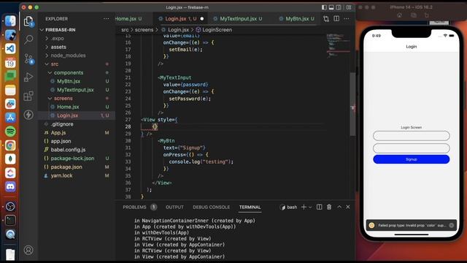The image size is (467, 263).
Task: Collapse the src folder
Action: tap(55, 64)
